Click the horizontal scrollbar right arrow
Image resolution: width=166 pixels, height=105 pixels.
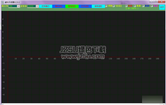click(x=164, y=104)
